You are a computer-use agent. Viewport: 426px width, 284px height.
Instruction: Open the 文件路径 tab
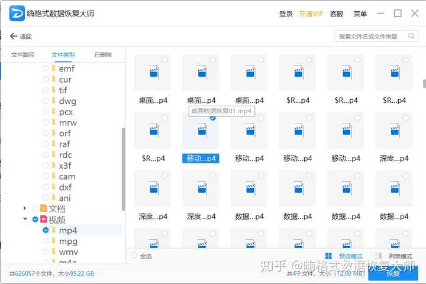tap(23, 55)
